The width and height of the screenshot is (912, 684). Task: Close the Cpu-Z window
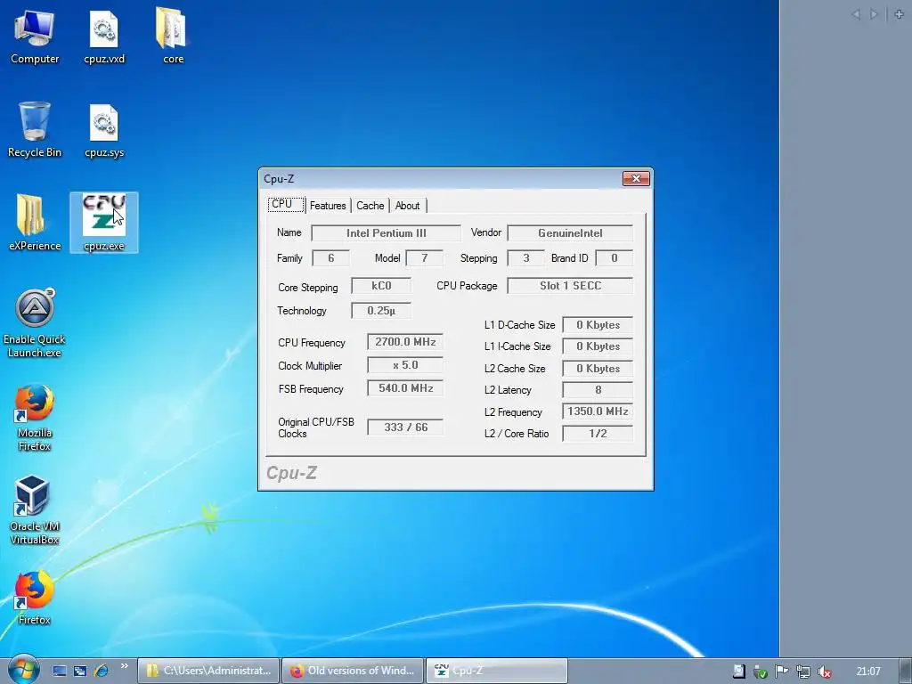(x=636, y=178)
